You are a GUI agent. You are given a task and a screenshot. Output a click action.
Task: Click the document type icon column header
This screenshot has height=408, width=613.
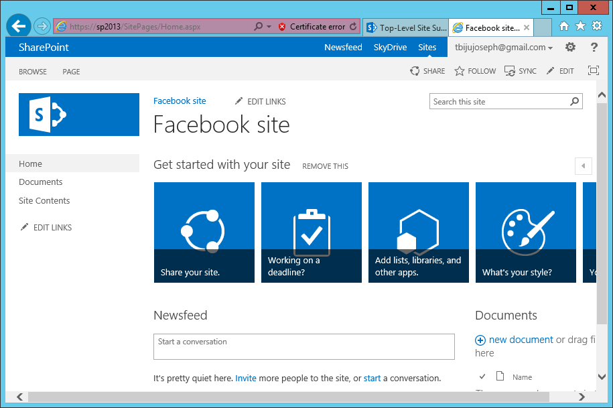click(500, 376)
